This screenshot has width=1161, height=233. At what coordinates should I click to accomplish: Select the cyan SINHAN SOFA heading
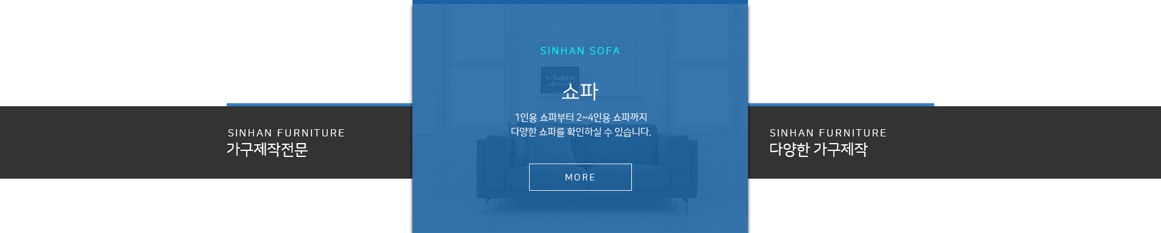coord(580,51)
